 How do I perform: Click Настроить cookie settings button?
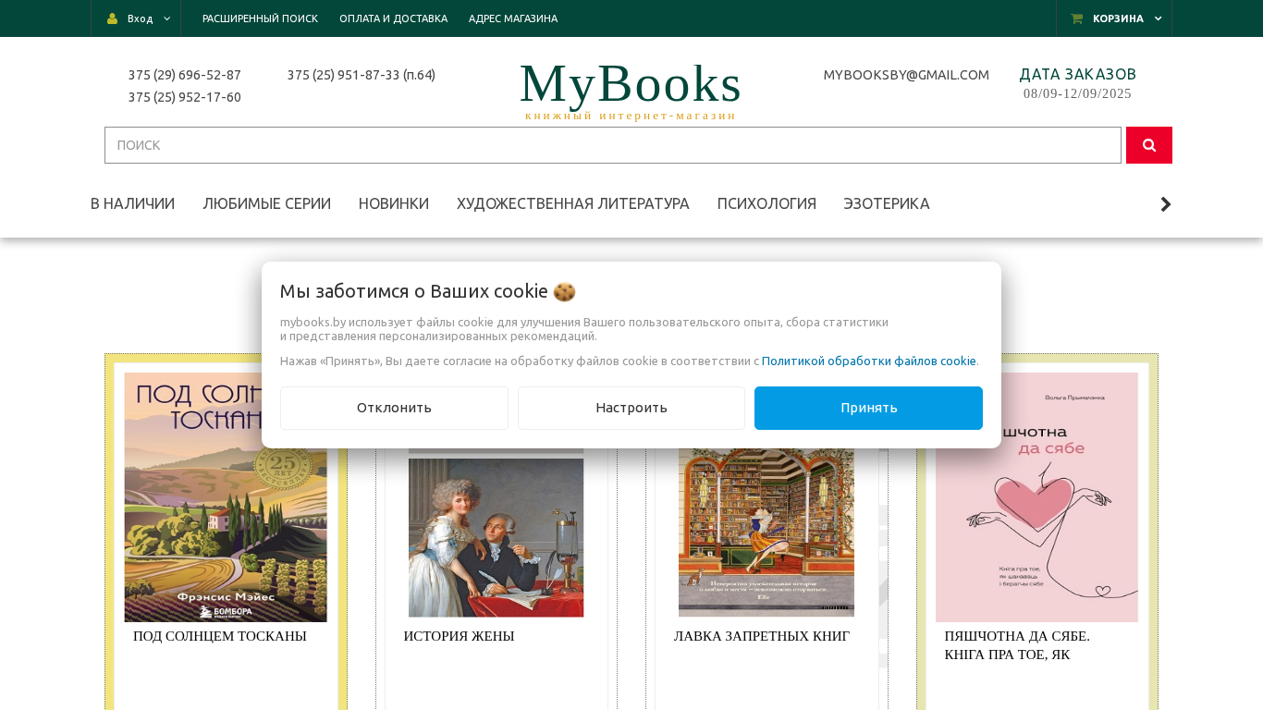[631, 408]
